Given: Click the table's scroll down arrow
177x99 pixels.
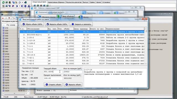Looking at the screenshot, I should tap(146, 64).
